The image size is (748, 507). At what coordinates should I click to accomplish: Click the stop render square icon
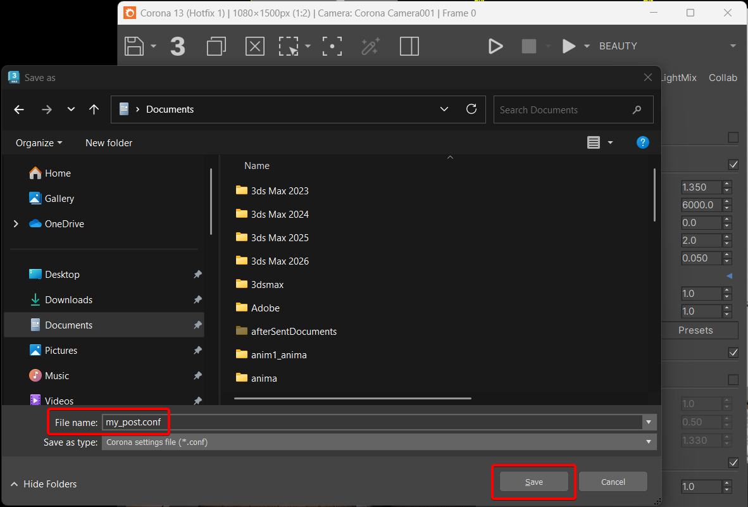pyautogui.click(x=529, y=46)
